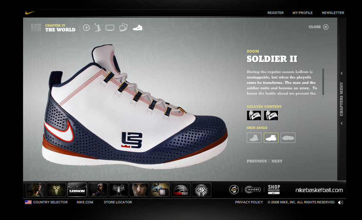Open the player in dark jersey thumbnail
Screen dimensions: 362x220
pos(98,190)
